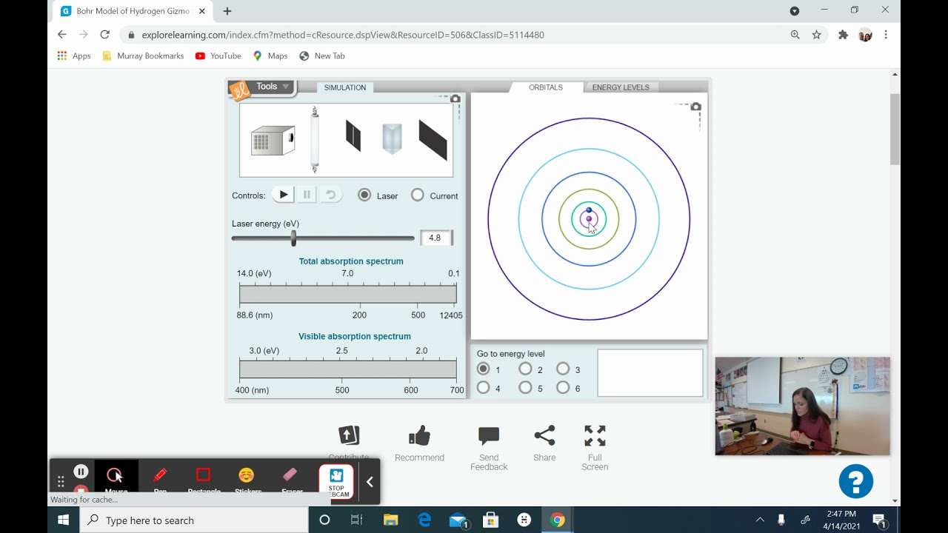This screenshot has width=948, height=533.
Task: Show hidden system tray icons
Action: 760,520
